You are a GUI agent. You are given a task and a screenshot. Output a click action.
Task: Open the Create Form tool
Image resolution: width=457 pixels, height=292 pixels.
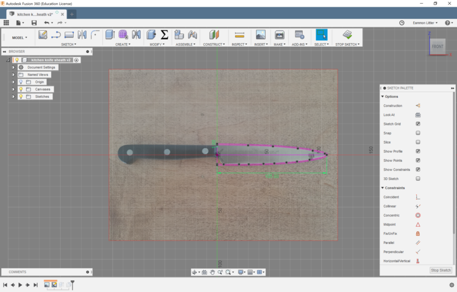tap(123, 35)
